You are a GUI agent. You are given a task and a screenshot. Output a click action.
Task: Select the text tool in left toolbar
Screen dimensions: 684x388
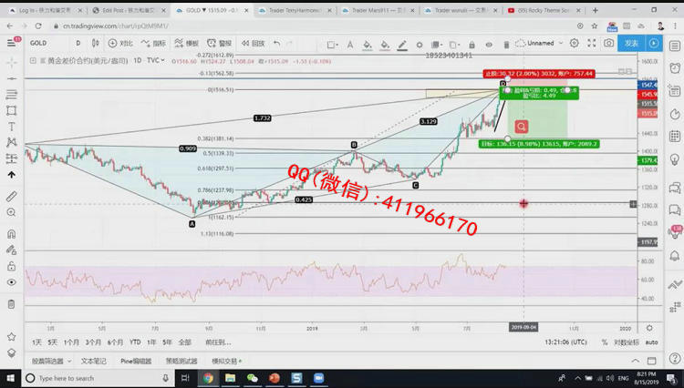coord(11,127)
